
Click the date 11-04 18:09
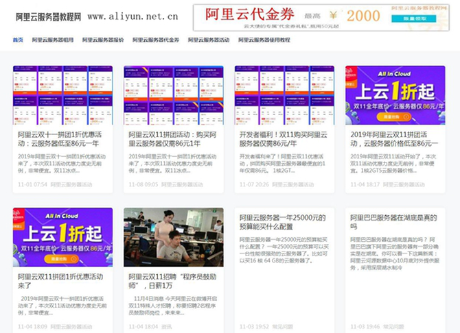click(x=32, y=327)
